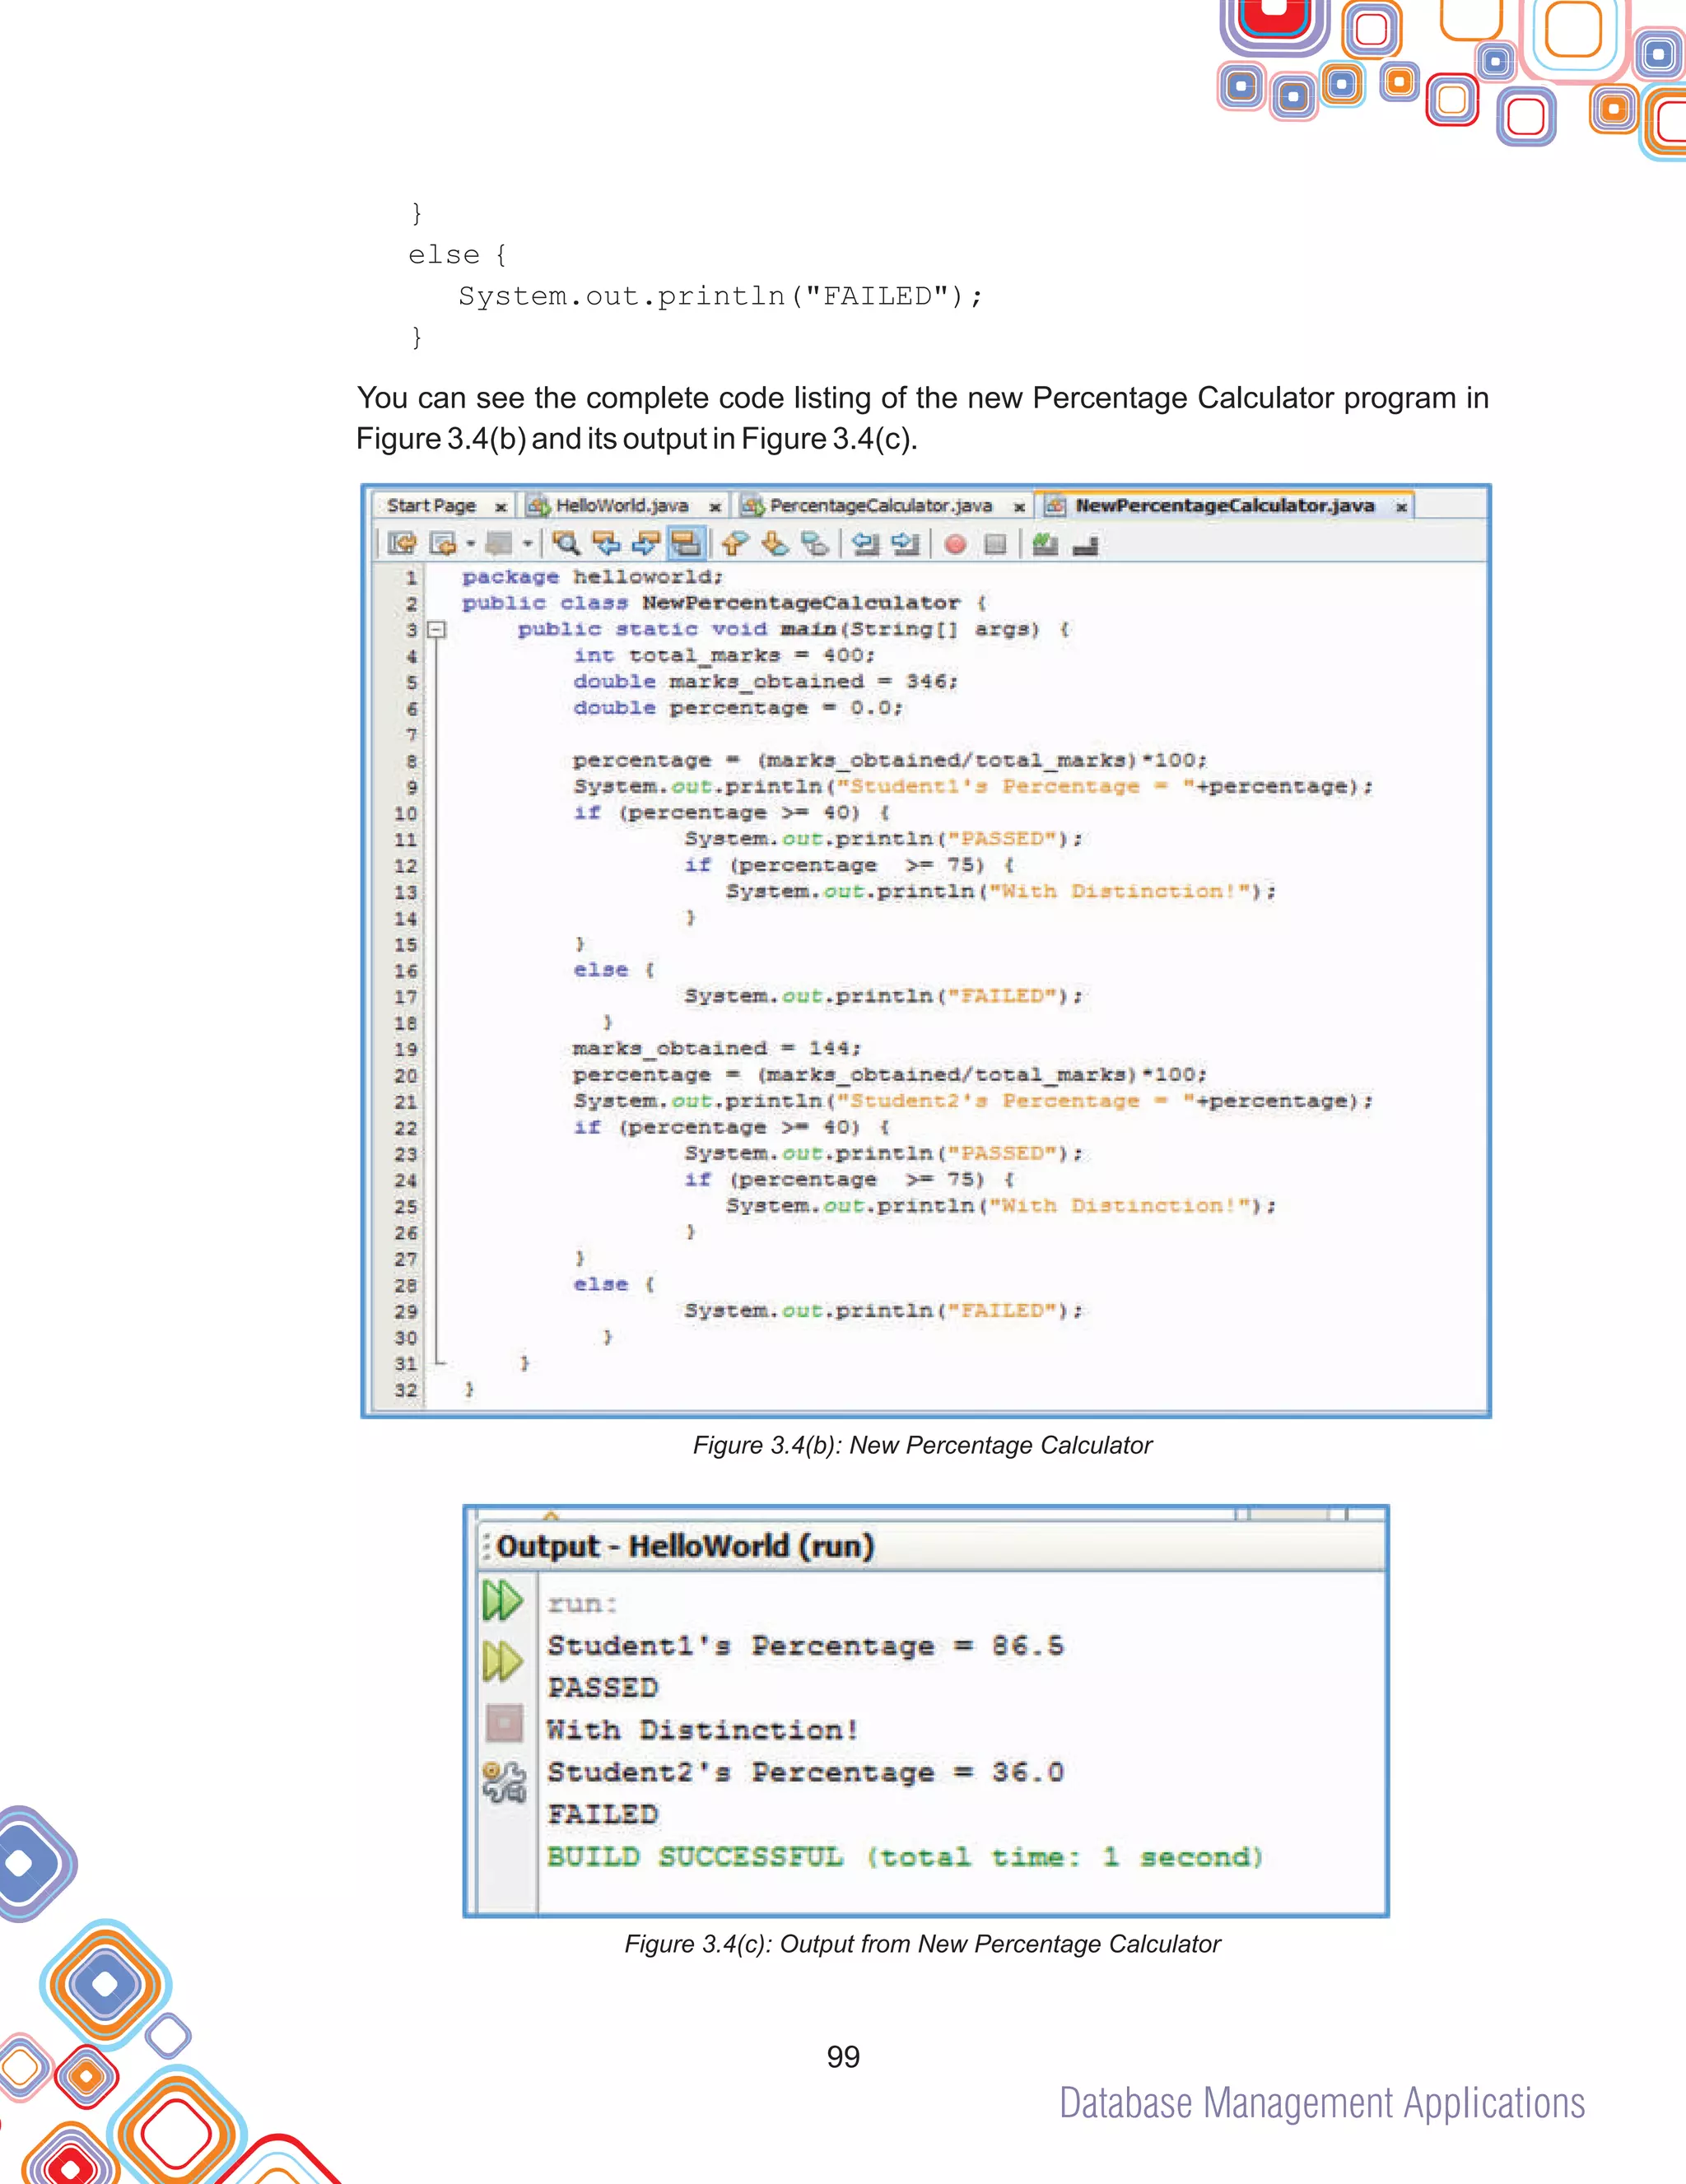Click Find Previous Occurrence icon

pyautogui.click(x=606, y=543)
